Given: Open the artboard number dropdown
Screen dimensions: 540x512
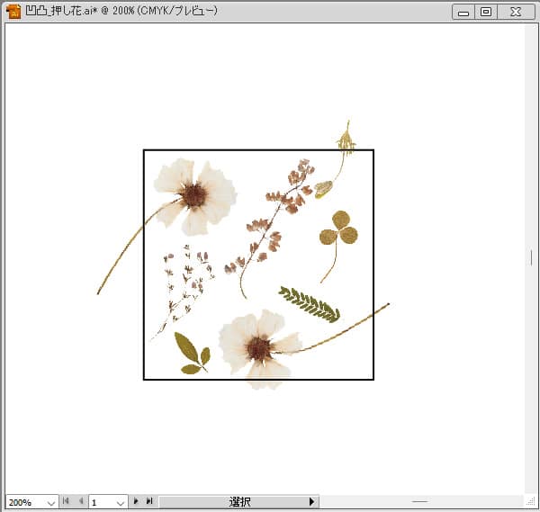Looking at the screenshot, I should (x=120, y=502).
